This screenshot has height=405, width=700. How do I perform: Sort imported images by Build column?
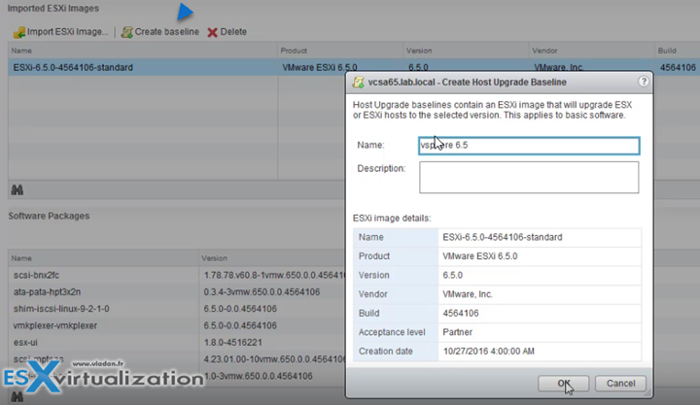coord(678,50)
